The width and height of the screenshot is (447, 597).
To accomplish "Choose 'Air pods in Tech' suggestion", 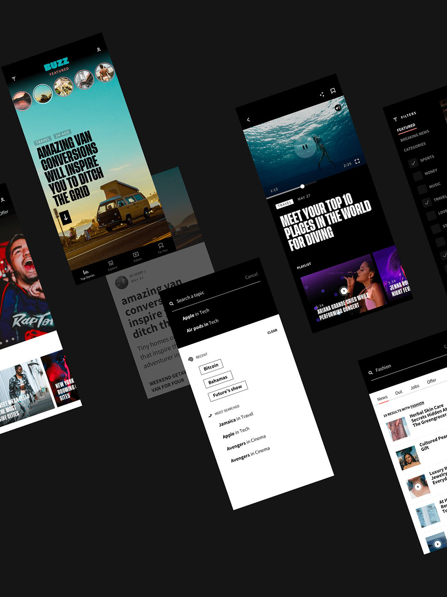I will click(x=202, y=326).
